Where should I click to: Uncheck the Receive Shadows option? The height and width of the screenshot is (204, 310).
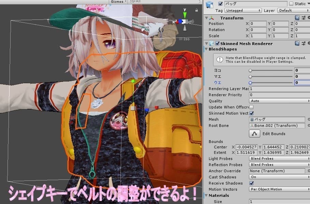coord(251,183)
